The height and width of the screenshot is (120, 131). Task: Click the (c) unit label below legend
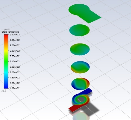[x=4, y=91]
